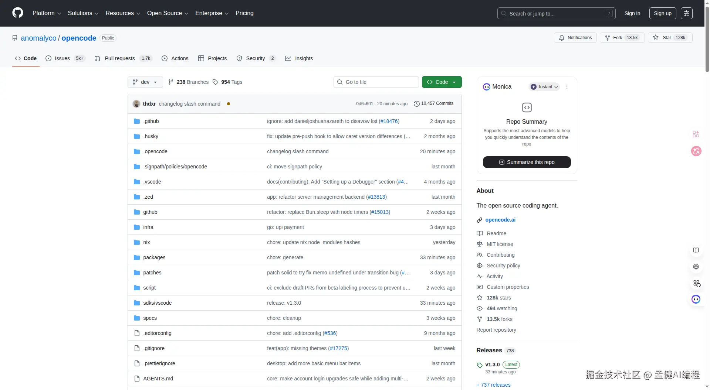Image resolution: width=710 pixels, height=390 pixels.
Task: Open the three-dot menu beside Instant
Action: [x=567, y=86]
